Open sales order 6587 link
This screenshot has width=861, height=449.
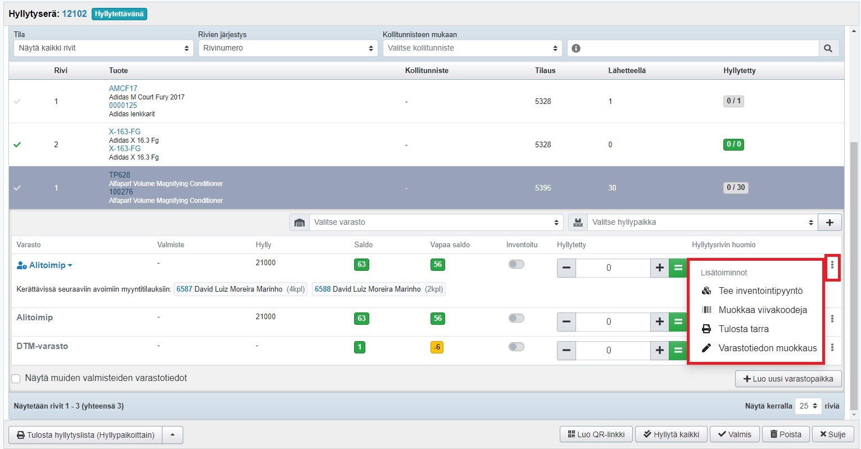point(184,289)
